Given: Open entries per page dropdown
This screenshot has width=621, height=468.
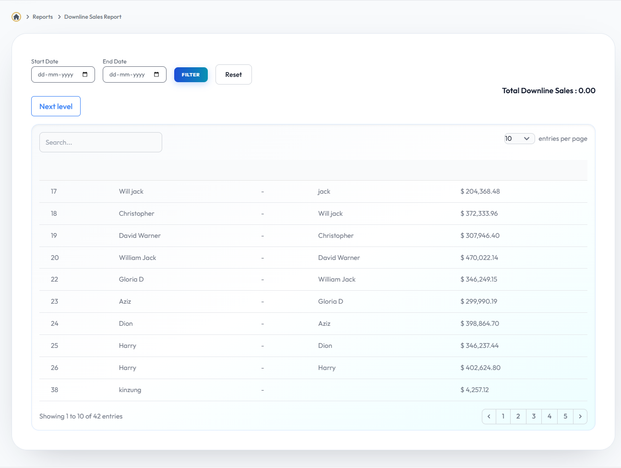Looking at the screenshot, I should [519, 138].
